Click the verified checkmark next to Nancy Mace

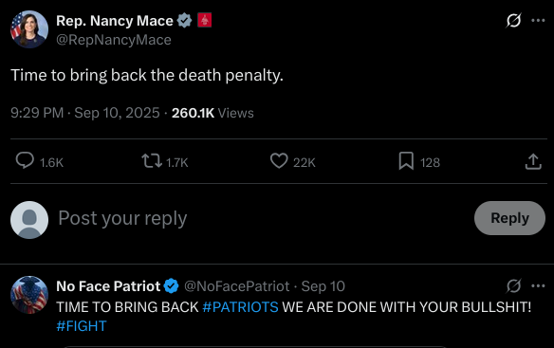tap(184, 21)
